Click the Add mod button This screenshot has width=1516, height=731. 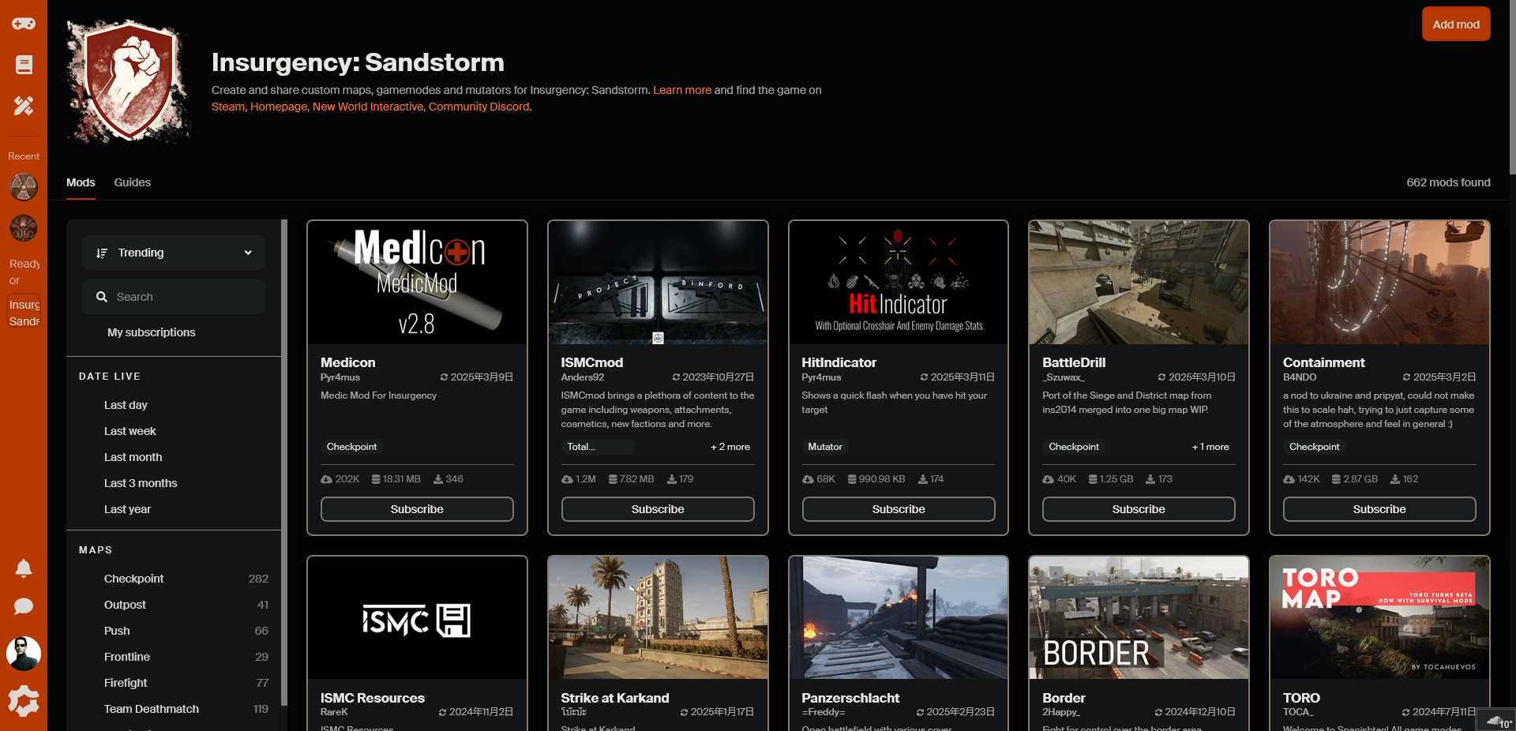point(1456,24)
